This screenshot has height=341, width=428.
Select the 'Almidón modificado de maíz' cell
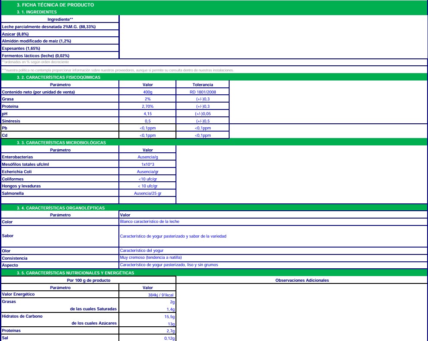click(60, 41)
